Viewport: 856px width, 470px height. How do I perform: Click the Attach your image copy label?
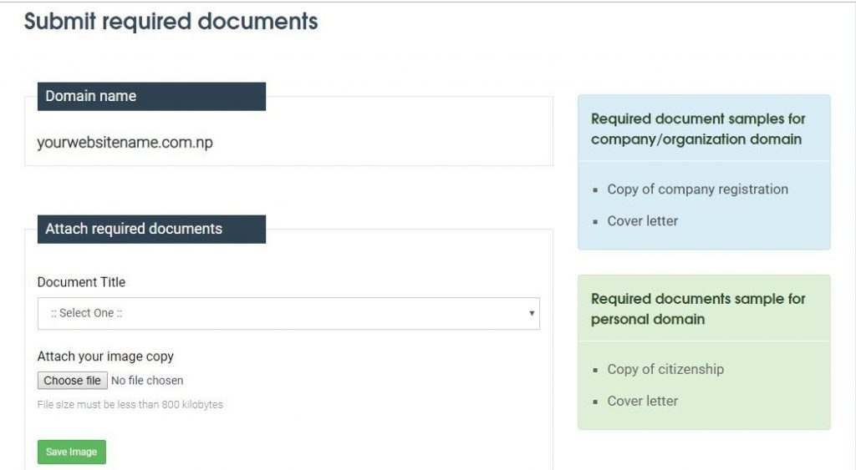click(105, 356)
